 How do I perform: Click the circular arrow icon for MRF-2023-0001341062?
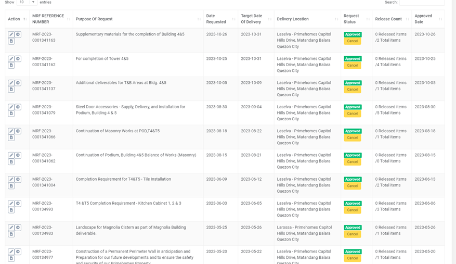18,155
